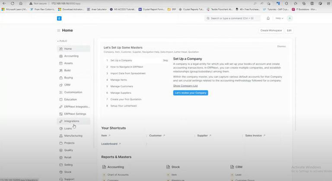Select step Set Up a Company
This screenshot has height=181, width=332.
[x=121, y=60]
